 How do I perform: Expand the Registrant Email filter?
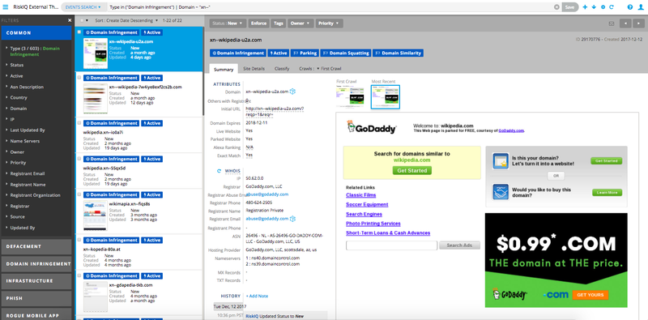click(x=26, y=173)
